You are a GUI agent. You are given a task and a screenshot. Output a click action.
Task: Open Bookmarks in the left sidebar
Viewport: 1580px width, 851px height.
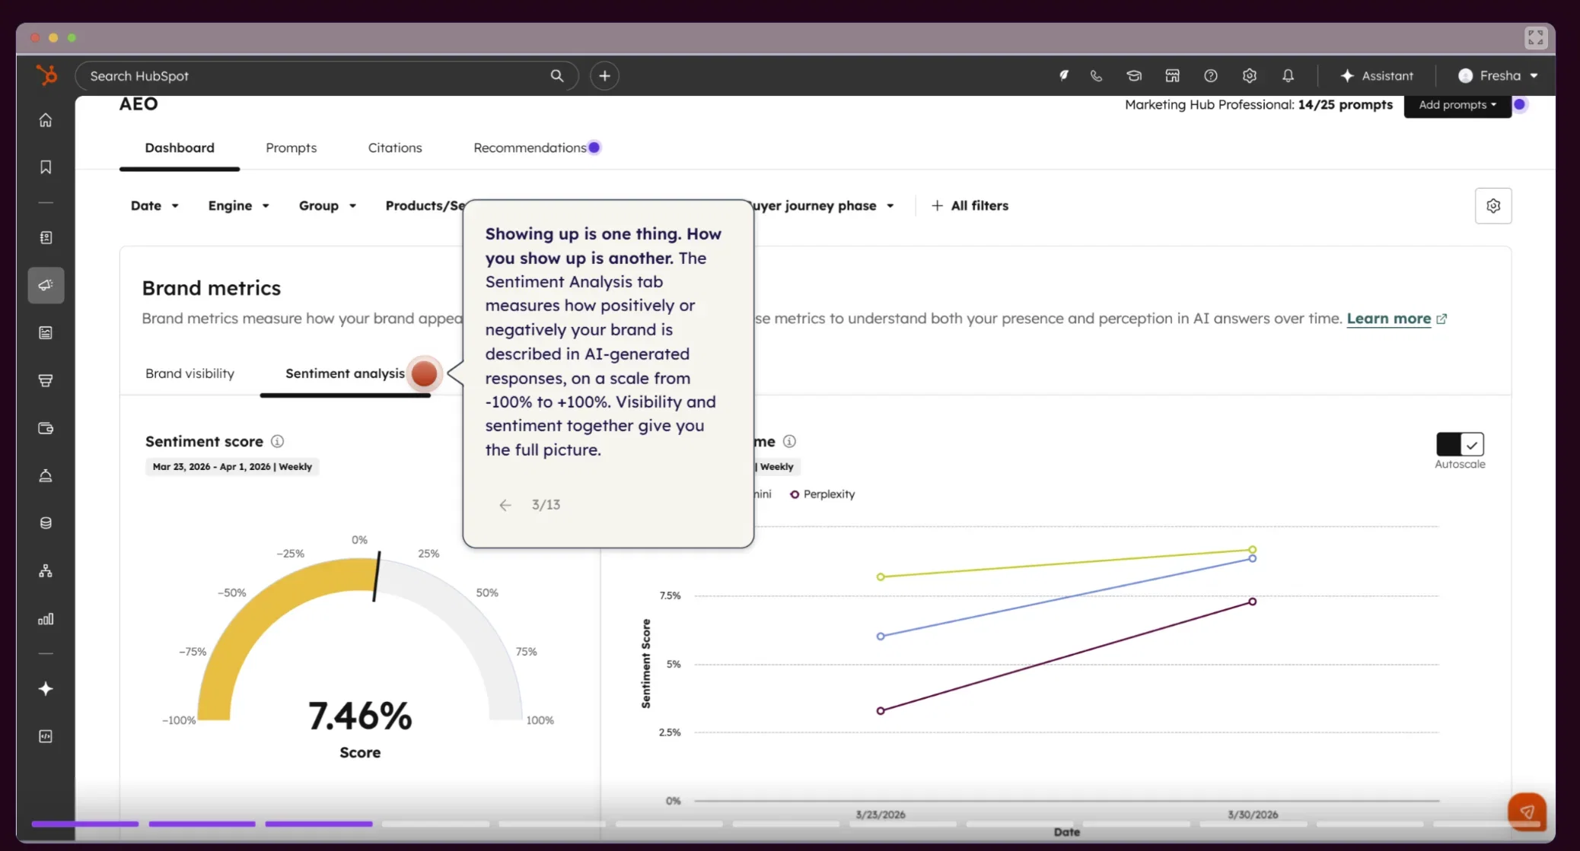tap(46, 167)
